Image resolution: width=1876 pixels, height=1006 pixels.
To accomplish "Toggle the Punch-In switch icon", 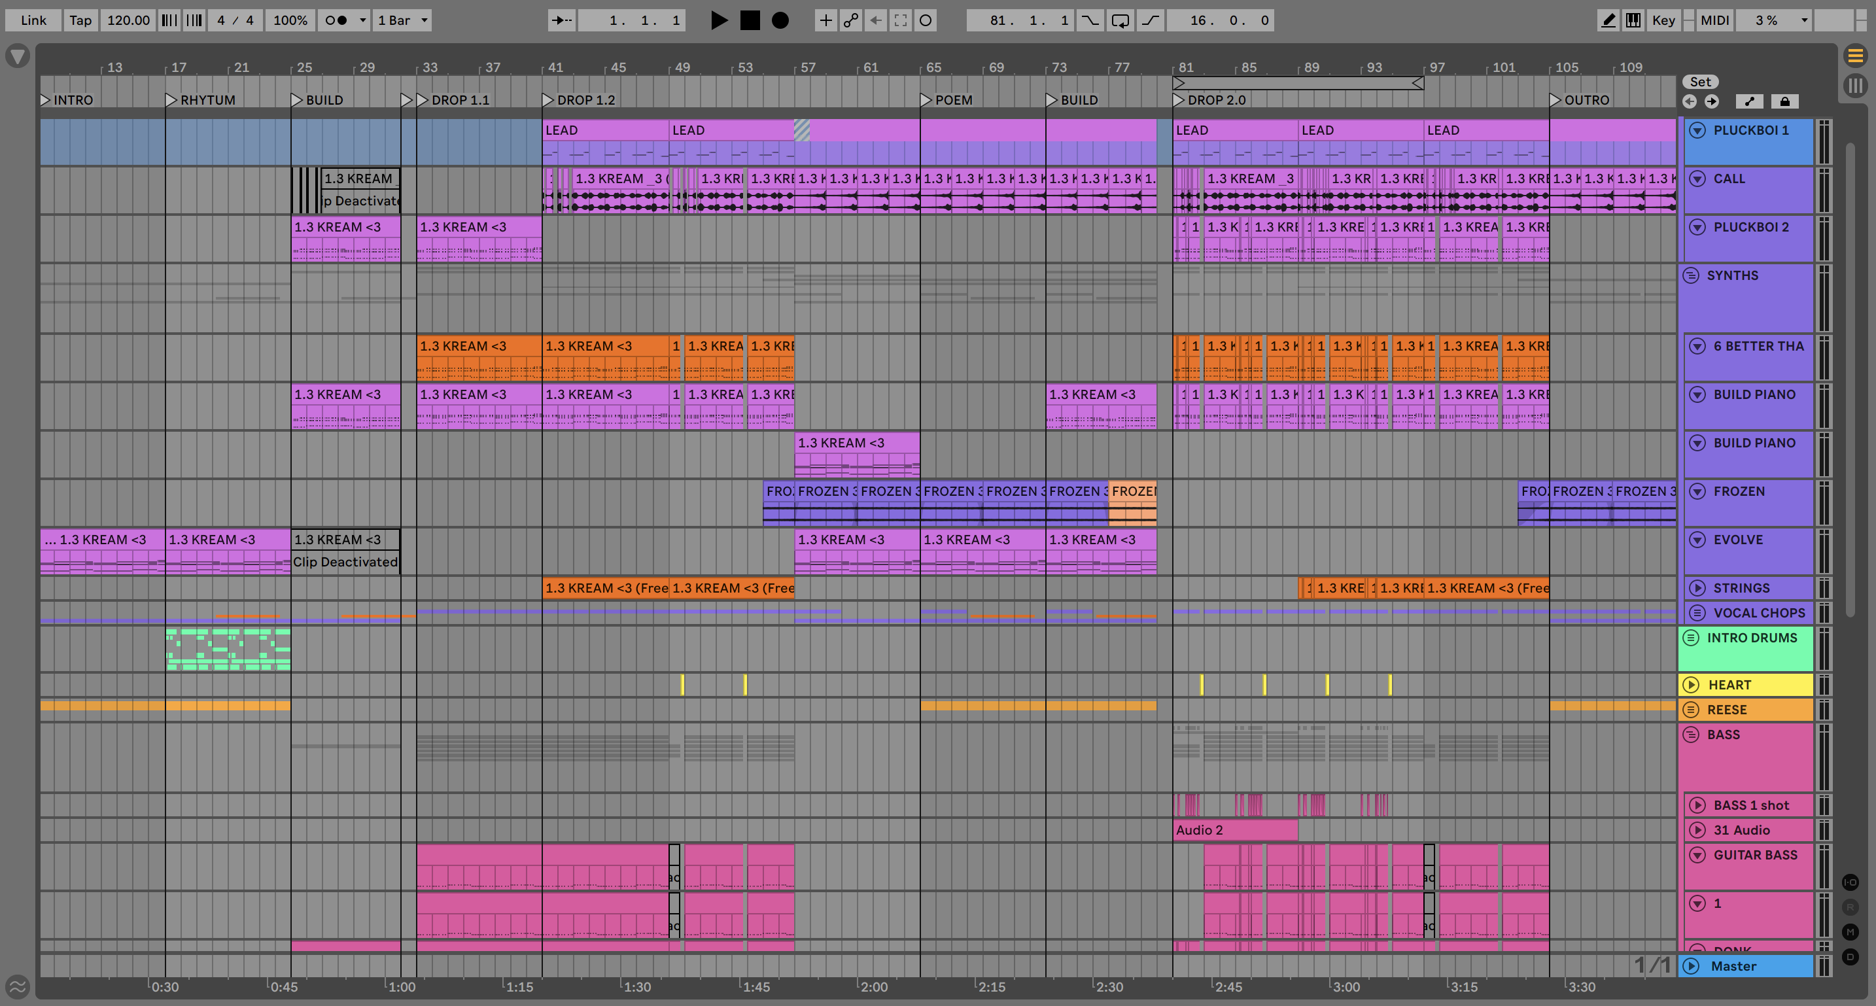I will (1090, 20).
